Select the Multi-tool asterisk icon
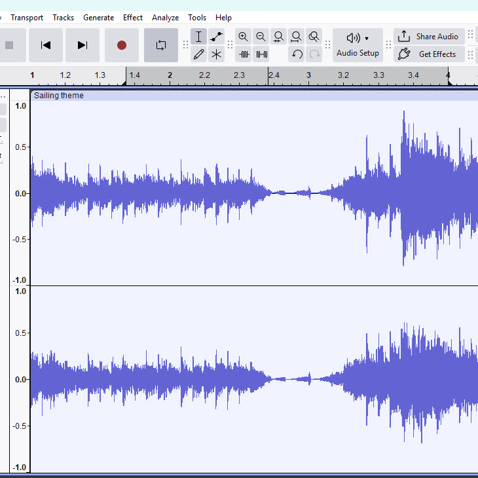Image resolution: width=478 pixels, height=478 pixels. tap(216, 54)
